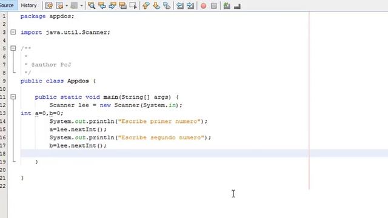
Task: Click the Last Edit toolbar icon
Action: click(49, 5)
